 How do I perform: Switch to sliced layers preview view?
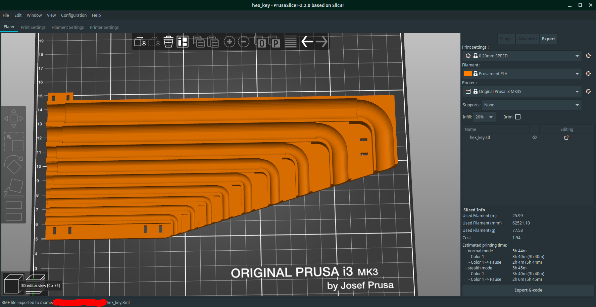coord(35,284)
